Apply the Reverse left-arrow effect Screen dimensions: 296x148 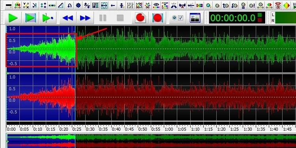113,5
